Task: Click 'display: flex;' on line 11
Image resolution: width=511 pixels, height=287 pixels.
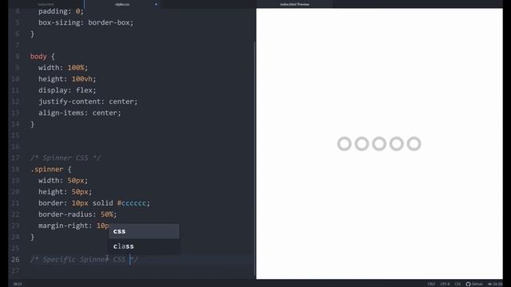Action: pyautogui.click(x=67, y=90)
